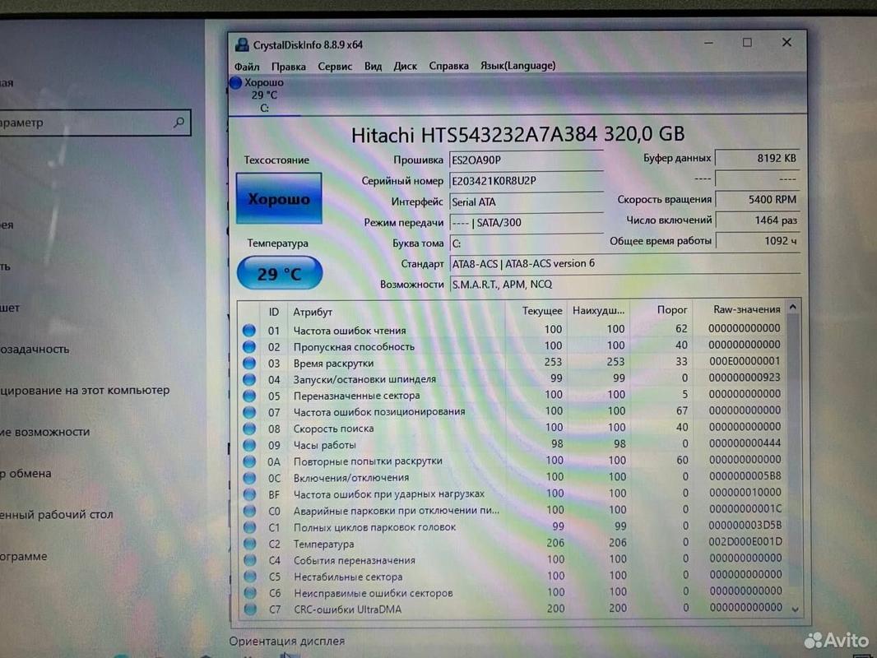Click the search magnifier icon in Settings
The image size is (877, 658).
(179, 122)
